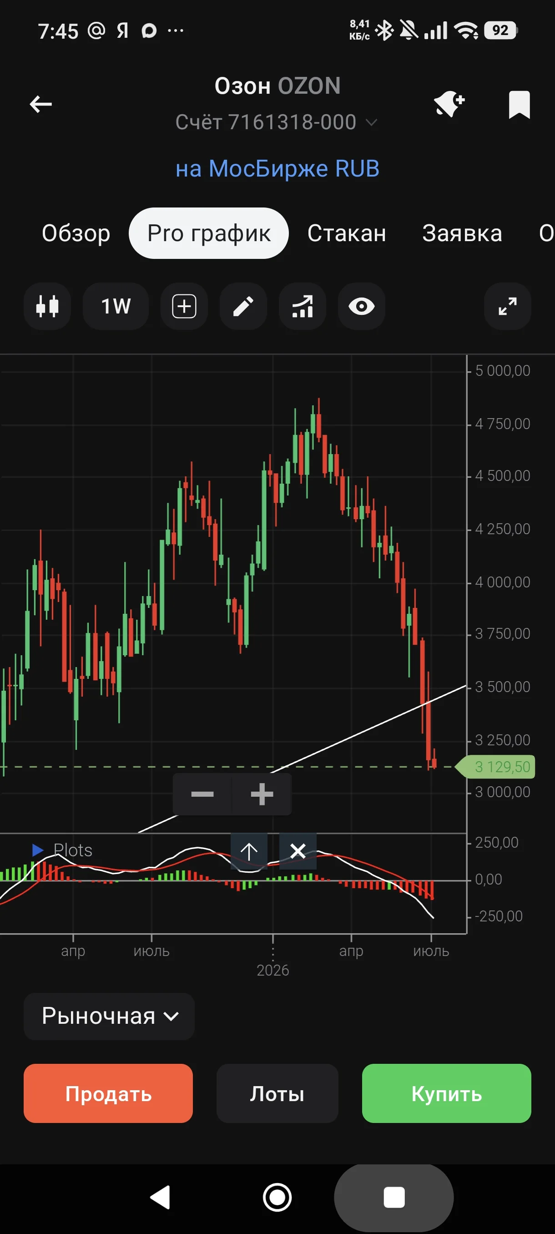Open the drawing tools pencil
555x1234 pixels.
[x=243, y=306]
